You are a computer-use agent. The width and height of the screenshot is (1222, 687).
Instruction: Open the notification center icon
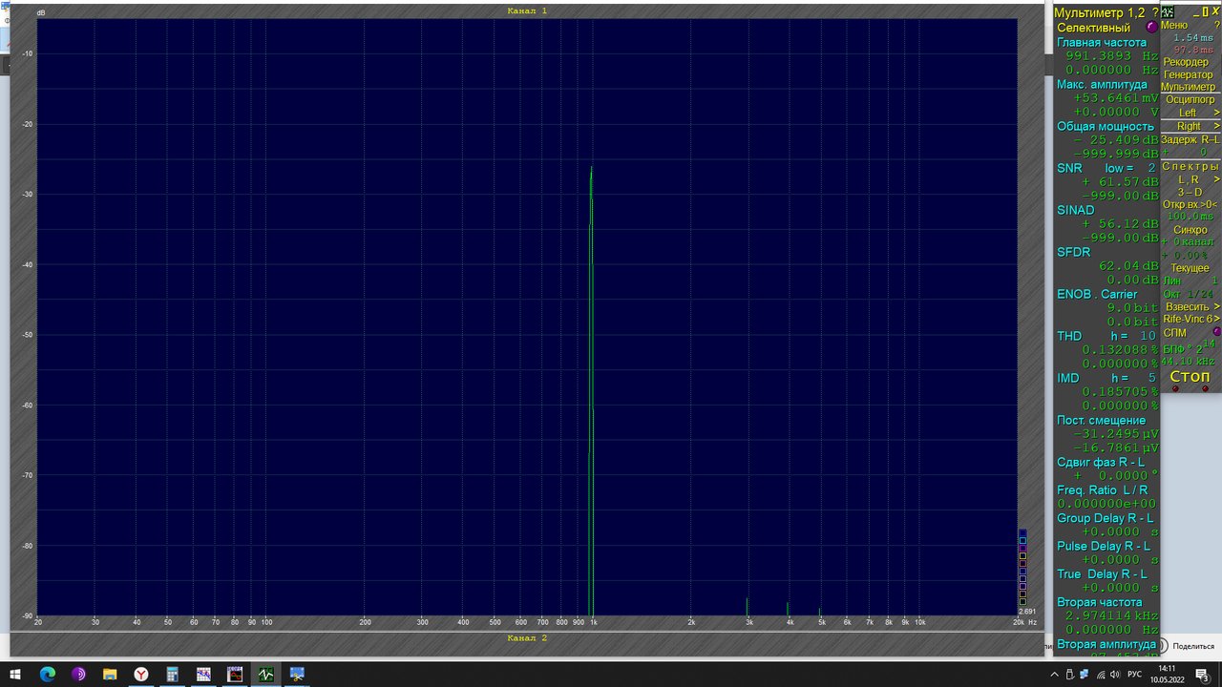[1202, 675]
